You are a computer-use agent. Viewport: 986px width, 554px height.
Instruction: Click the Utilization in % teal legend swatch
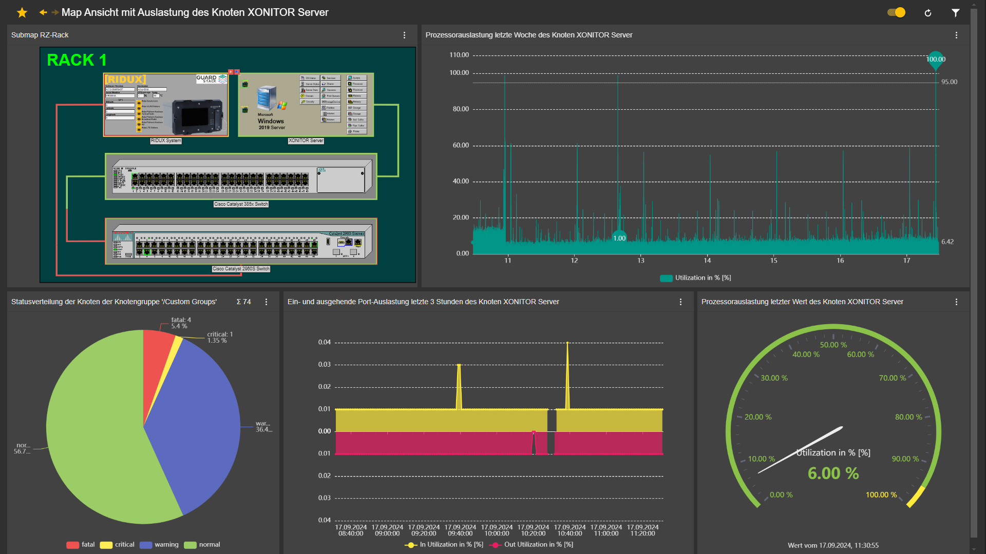666,278
